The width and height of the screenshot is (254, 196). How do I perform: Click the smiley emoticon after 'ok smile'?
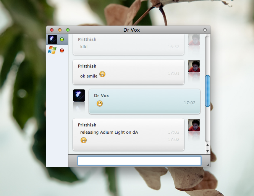click(102, 74)
